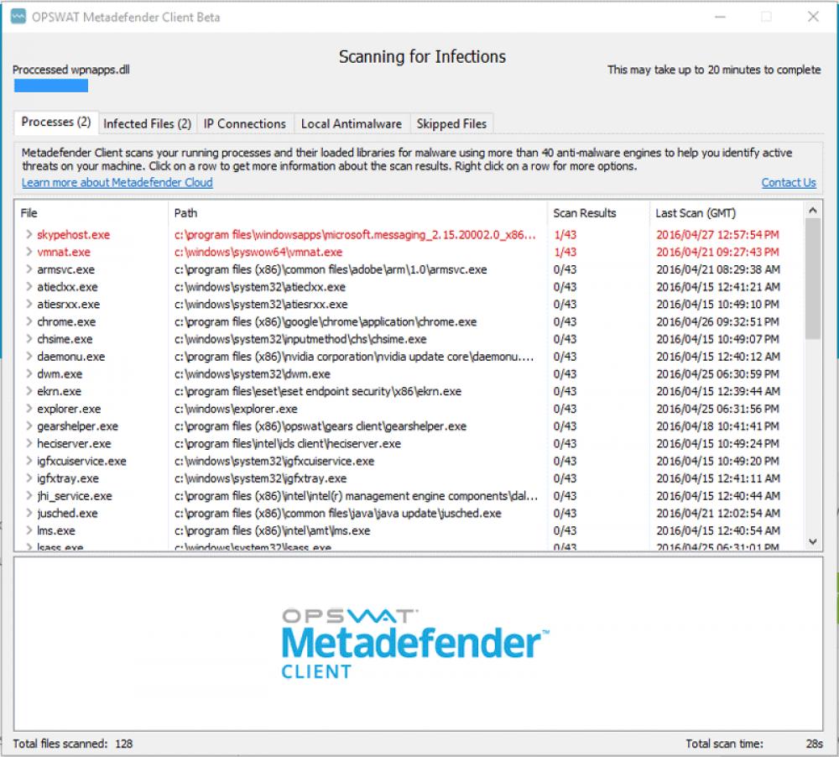The image size is (839, 757).
Task: Click the OPSWAT Metadefender Client logo
Action: click(x=414, y=645)
